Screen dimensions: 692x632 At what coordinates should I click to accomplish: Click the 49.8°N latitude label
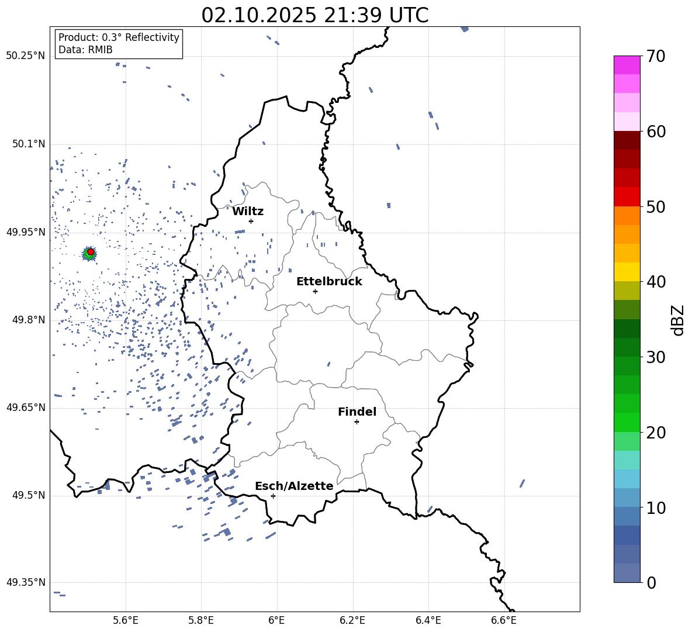(29, 320)
